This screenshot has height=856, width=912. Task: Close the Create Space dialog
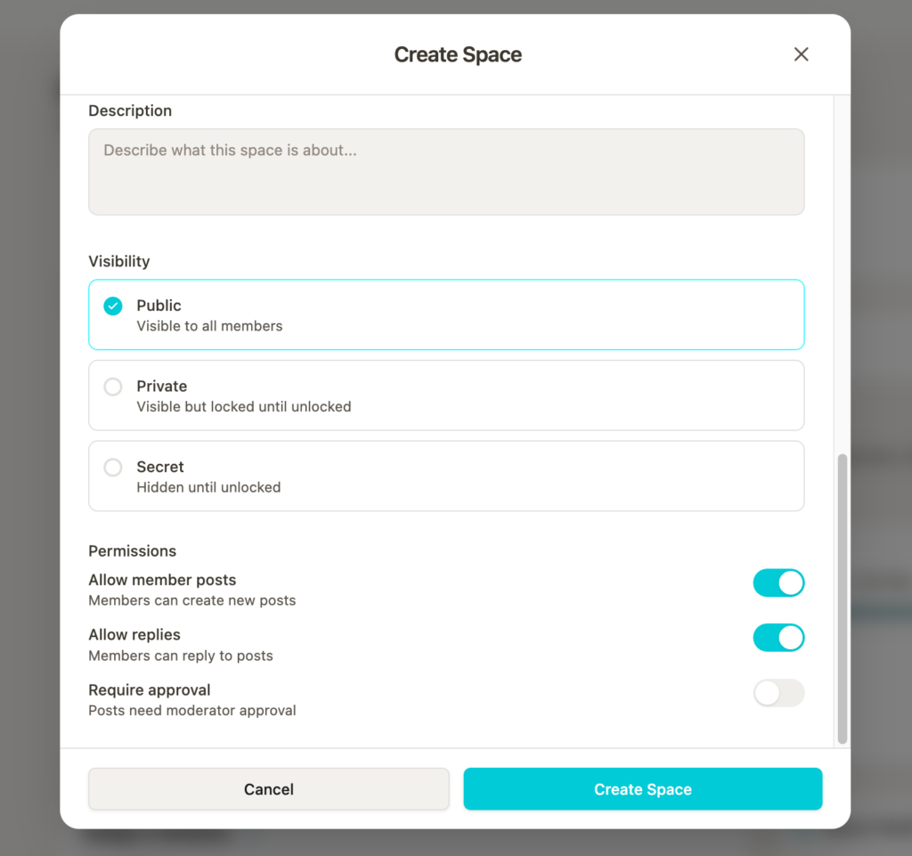coord(801,54)
